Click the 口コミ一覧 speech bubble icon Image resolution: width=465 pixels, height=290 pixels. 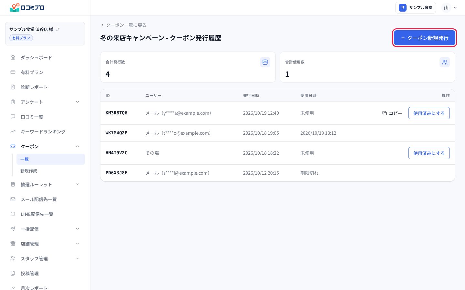click(x=13, y=117)
